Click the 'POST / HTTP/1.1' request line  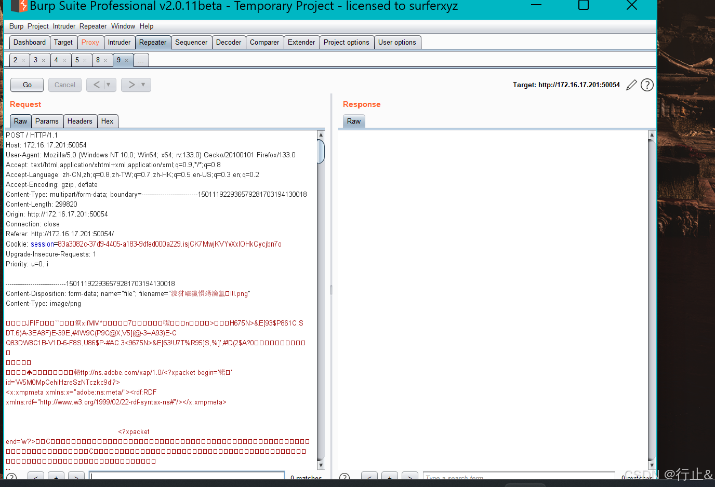coord(32,135)
